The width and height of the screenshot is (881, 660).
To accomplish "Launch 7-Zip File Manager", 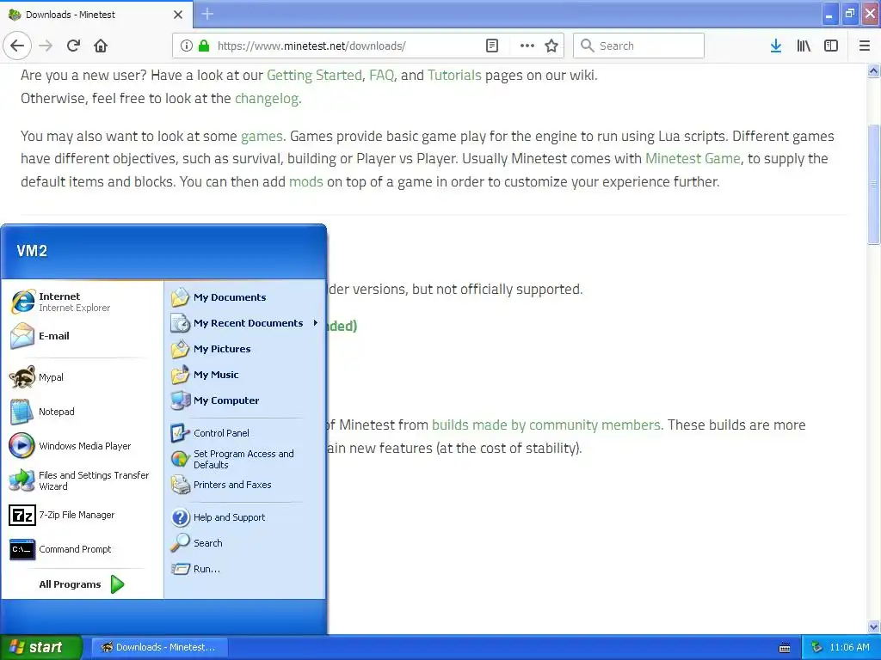I will tap(81, 515).
